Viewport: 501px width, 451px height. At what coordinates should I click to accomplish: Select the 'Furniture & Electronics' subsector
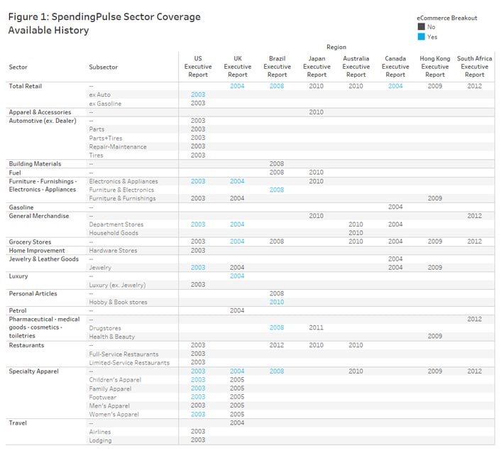(x=121, y=190)
